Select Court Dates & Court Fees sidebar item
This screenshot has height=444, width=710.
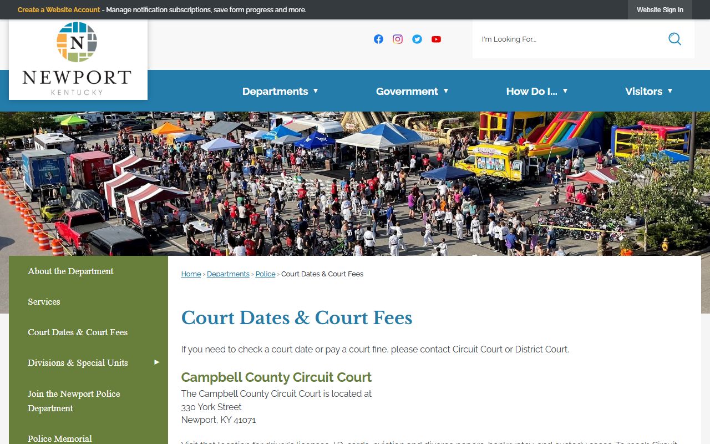point(78,332)
